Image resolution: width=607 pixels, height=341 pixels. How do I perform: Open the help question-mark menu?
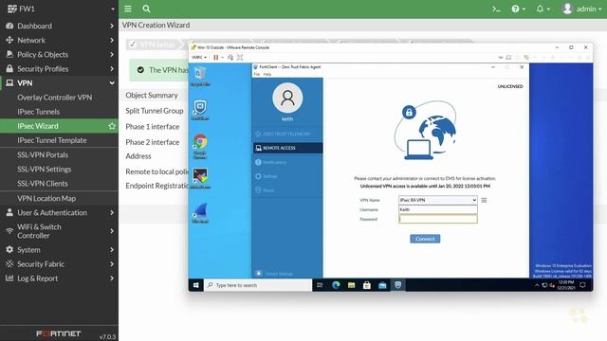click(519, 9)
